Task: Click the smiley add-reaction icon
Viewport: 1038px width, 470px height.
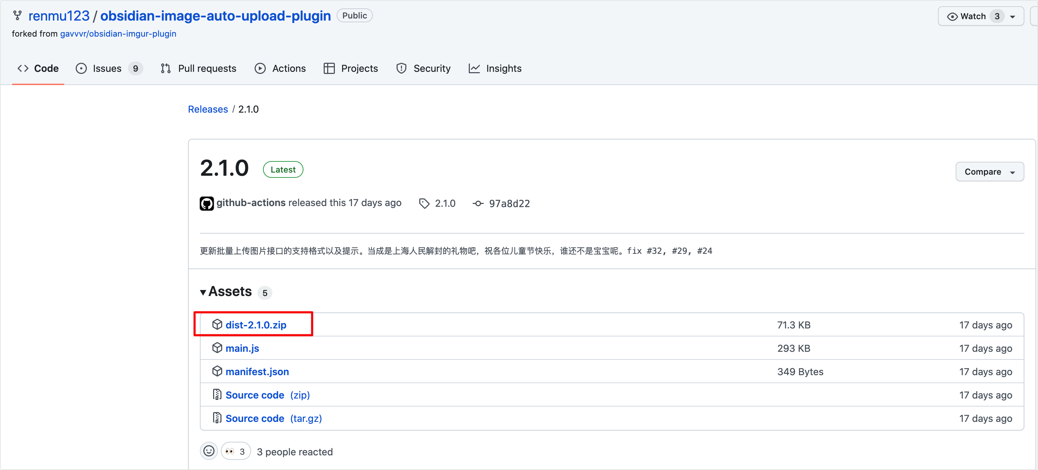Action: pos(209,451)
